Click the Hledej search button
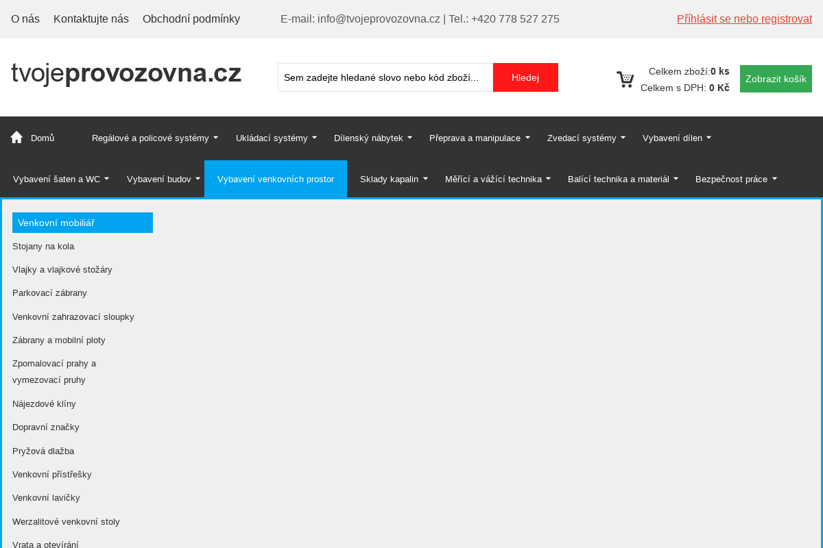The width and height of the screenshot is (823, 548). click(525, 77)
